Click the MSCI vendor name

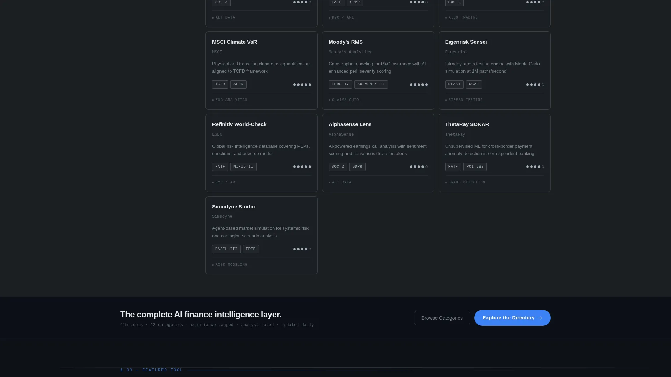(x=217, y=52)
